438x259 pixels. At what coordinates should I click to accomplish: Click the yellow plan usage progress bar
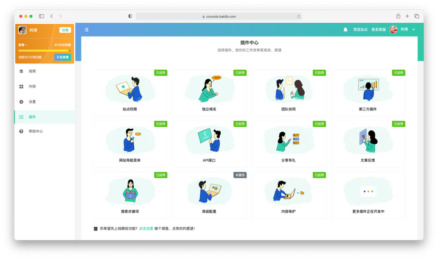point(44,51)
